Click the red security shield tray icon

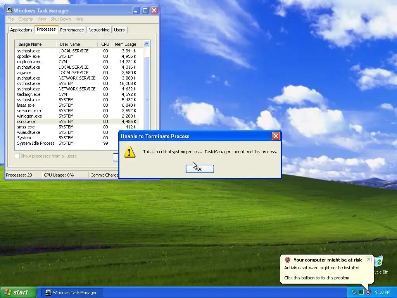[x=368, y=293]
